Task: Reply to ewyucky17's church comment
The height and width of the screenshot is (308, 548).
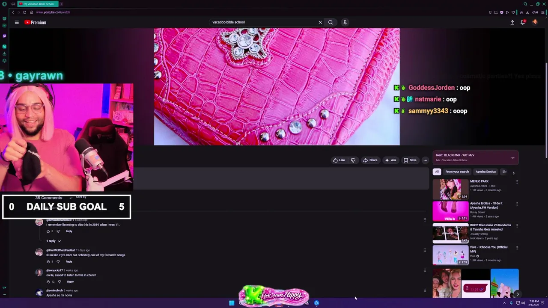Action: pyautogui.click(x=70, y=281)
